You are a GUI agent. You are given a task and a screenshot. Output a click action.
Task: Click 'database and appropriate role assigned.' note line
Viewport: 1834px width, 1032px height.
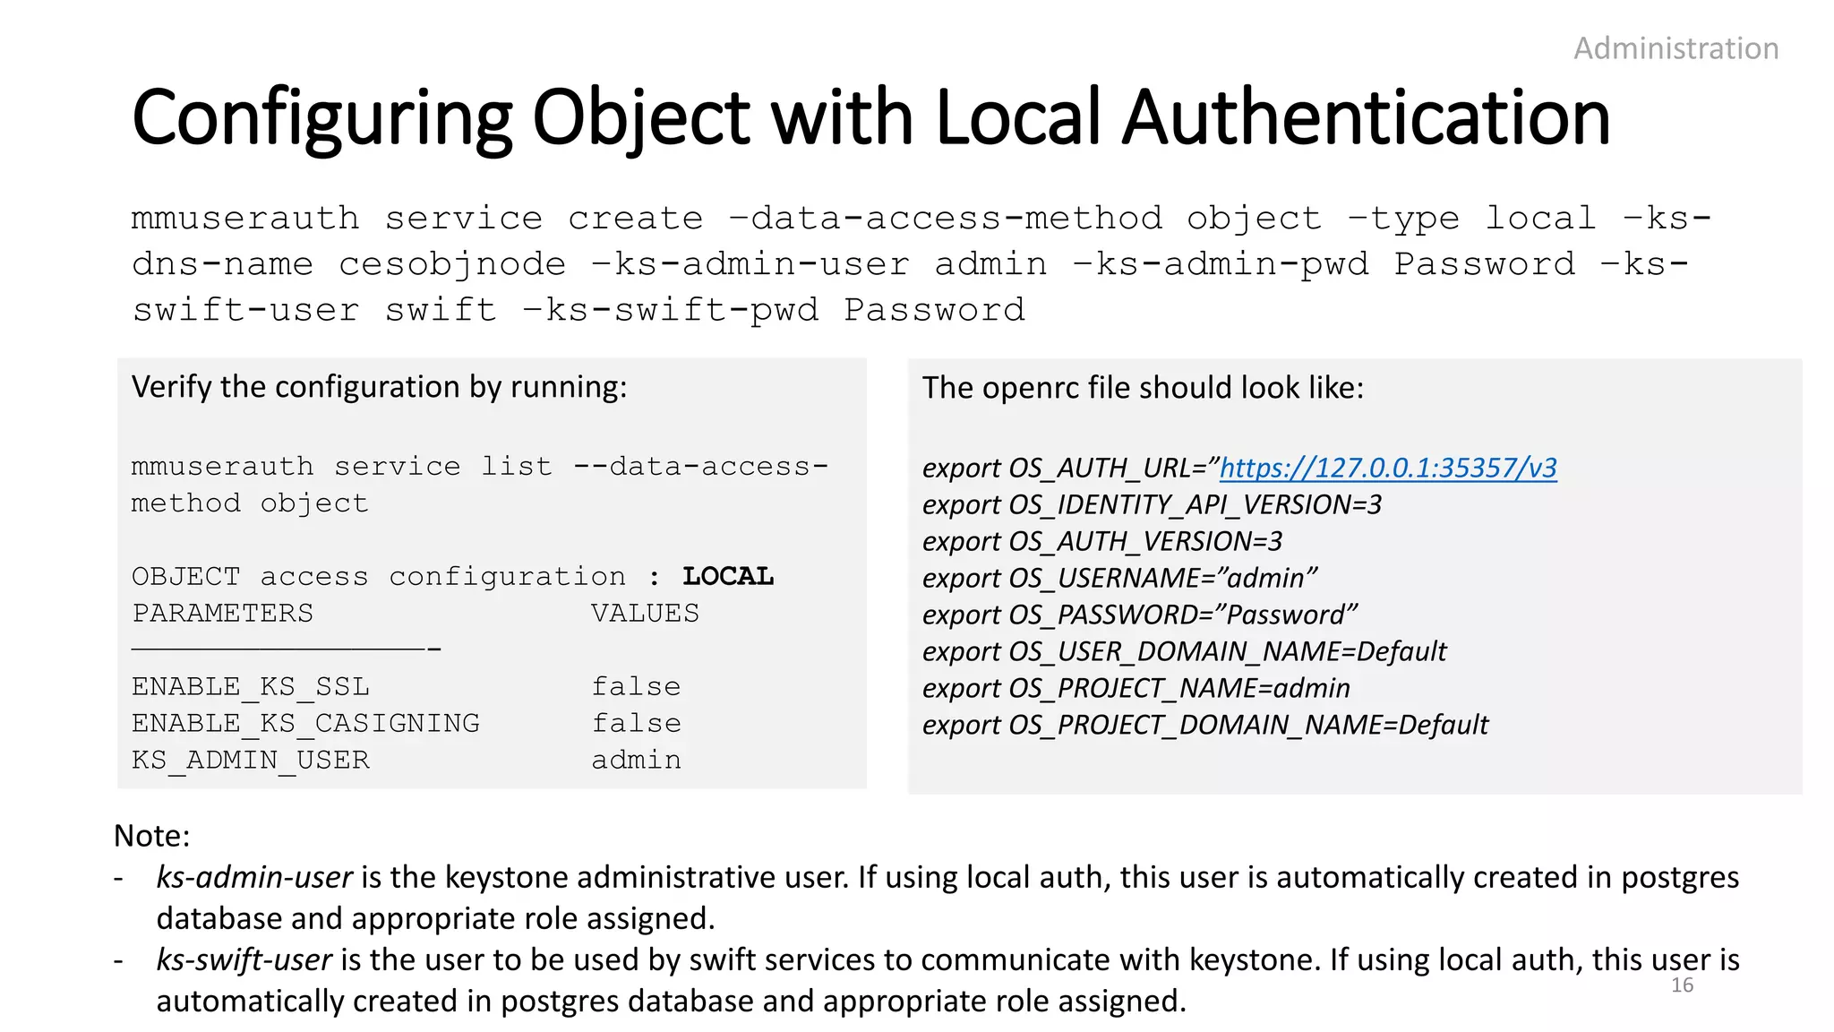pos(436,918)
